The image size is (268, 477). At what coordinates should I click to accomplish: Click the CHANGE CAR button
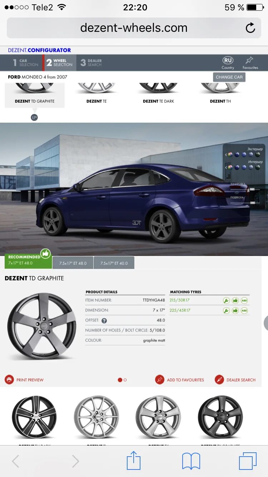[x=229, y=77]
